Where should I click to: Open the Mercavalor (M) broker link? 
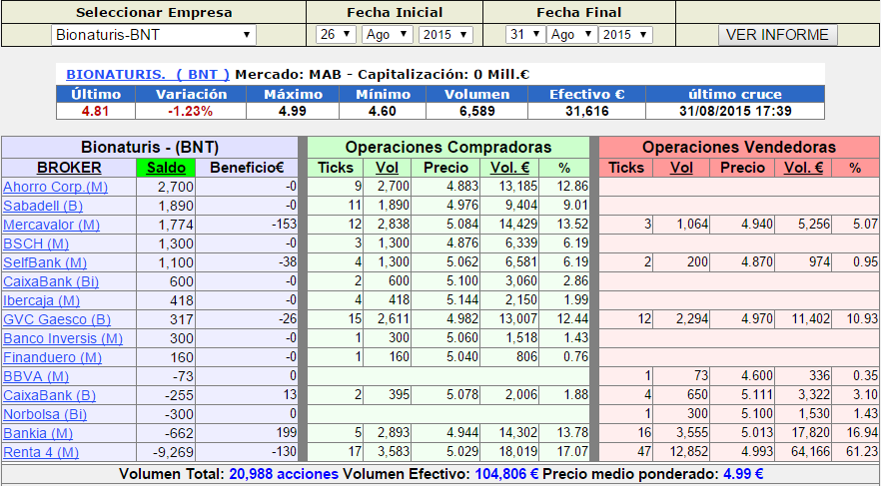tap(51, 225)
